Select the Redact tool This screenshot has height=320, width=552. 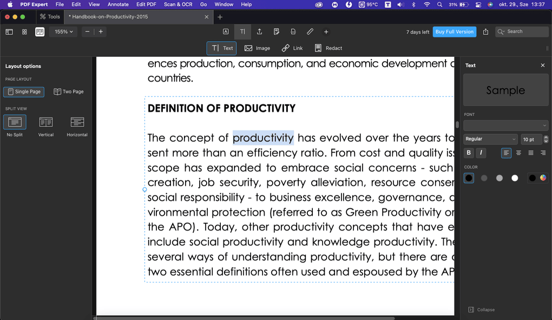328,48
